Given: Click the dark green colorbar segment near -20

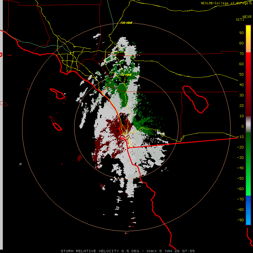Looking at the screenshot, I should (248, 145).
